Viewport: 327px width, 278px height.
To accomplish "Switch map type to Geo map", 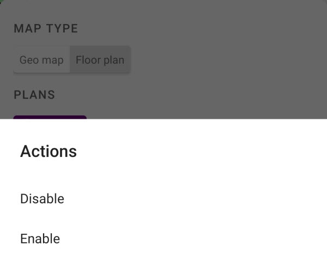I will click(x=41, y=60).
